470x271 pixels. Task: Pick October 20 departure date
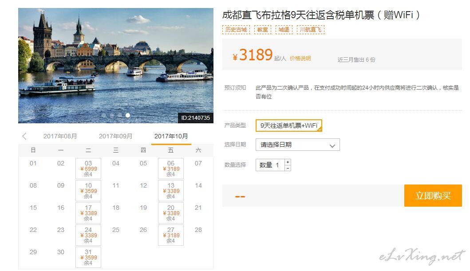coord(171,213)
